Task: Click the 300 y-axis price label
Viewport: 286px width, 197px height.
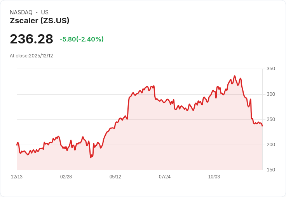Action: pos(270,94)
